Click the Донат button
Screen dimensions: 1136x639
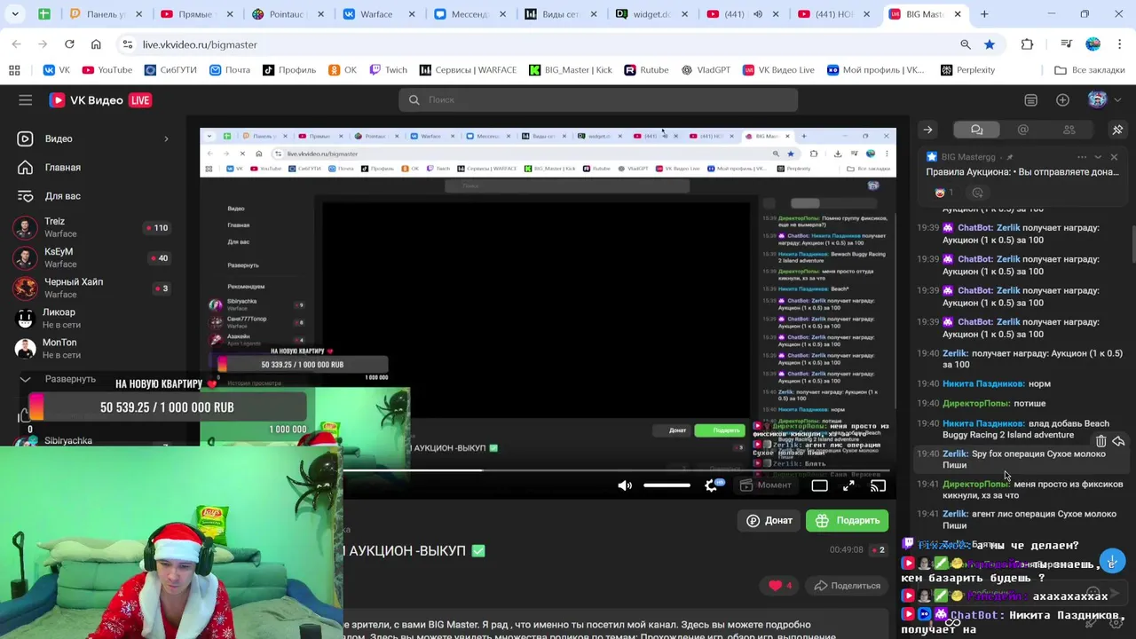point(769,521)
